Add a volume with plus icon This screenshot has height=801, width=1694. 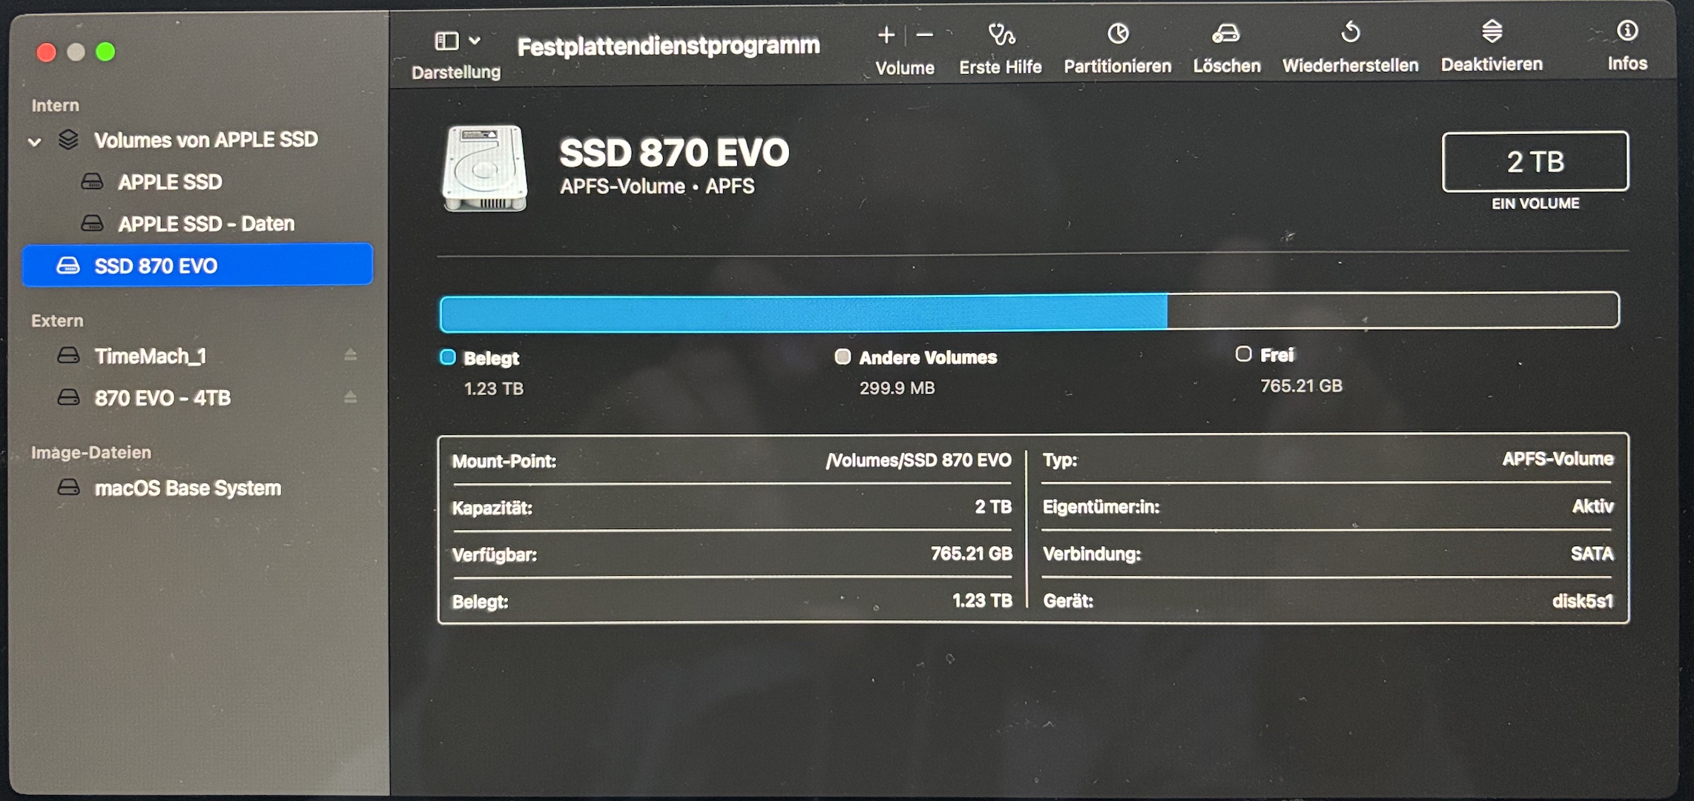click(886, 35)
